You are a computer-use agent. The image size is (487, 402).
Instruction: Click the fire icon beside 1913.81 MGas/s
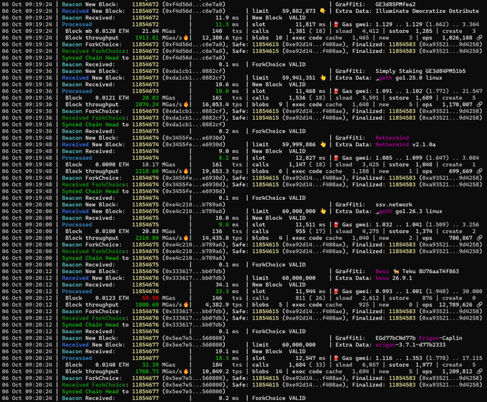(x=185, y=37)
